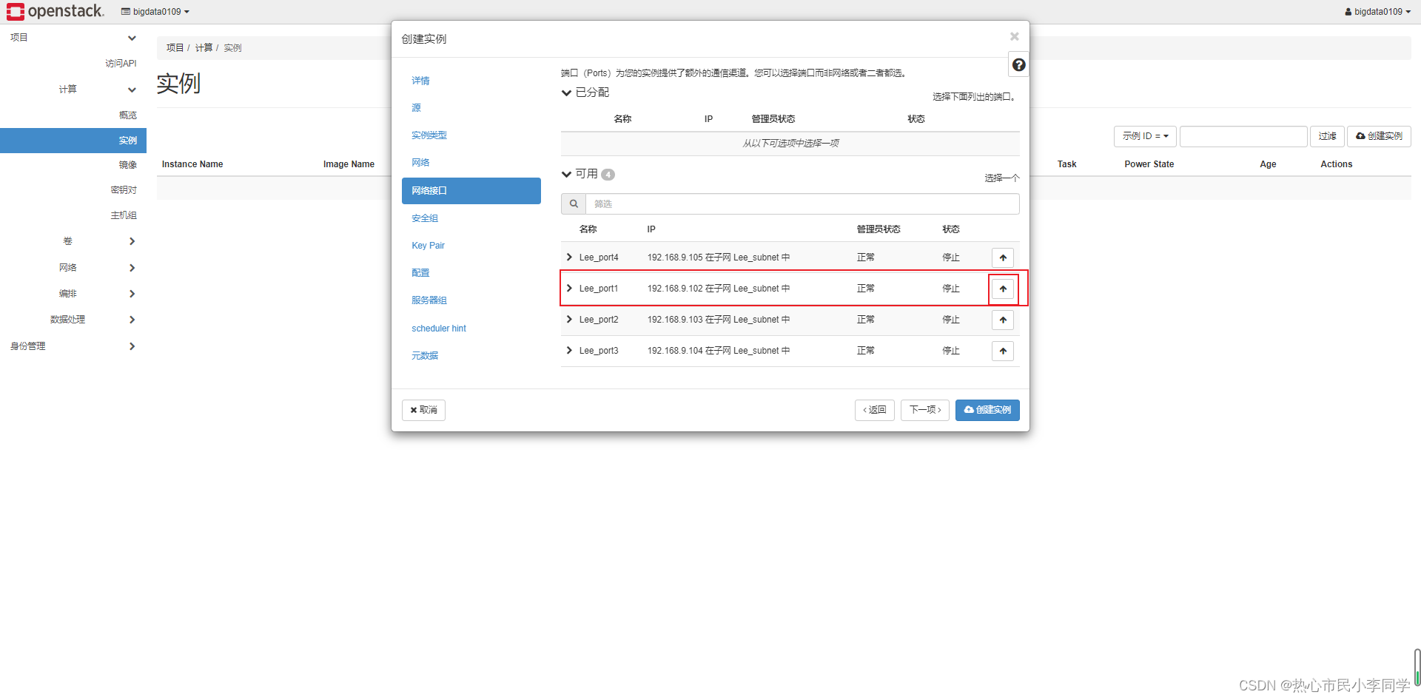
Task: Allocate Lee_port3 with its up arrow
Action: (x=1003, y=351)
